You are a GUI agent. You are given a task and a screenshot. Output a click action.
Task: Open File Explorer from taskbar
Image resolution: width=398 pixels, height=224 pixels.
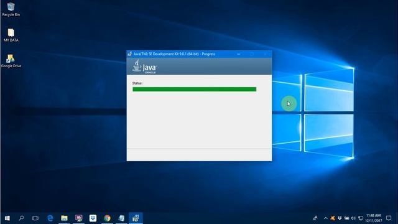64,218
